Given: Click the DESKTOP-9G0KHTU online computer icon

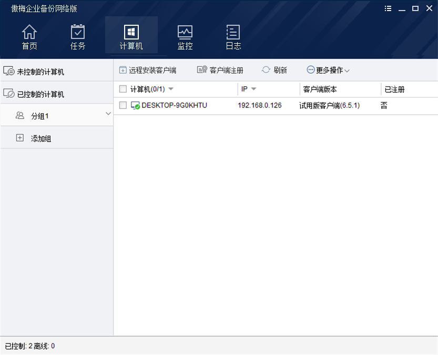Looking at the screenshot, I should 135,105.
